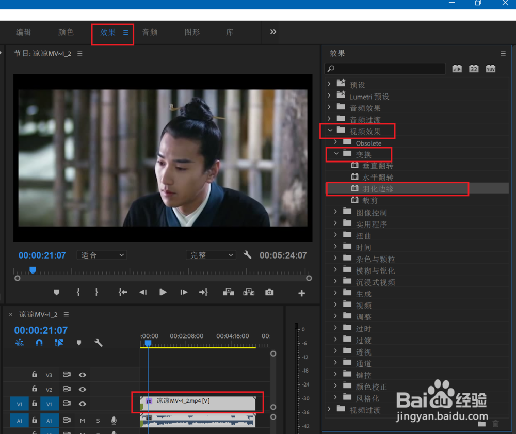The width and height of the screenshot is (516, 434).
Task: Add a timeline marker
Action: [78, 343]
